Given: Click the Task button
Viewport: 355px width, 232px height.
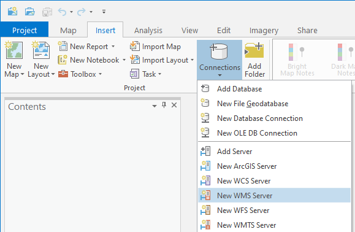Looking at the screenshot, I should point(143,74).
